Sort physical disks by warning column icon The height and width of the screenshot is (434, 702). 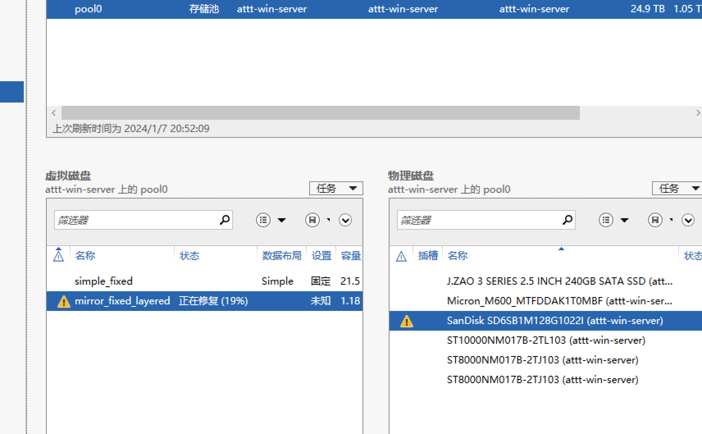[401, 256]
